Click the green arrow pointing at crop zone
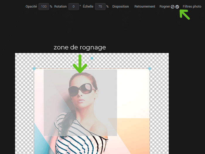The width and height of the screenshot is (205, 154). (80, 63)
